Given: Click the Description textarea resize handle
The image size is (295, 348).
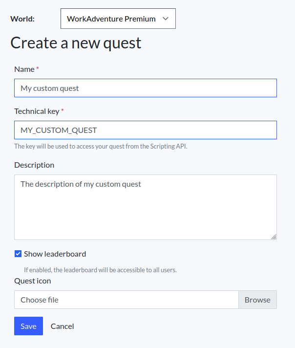Looking at the screenshot, I should pos(274,237).
